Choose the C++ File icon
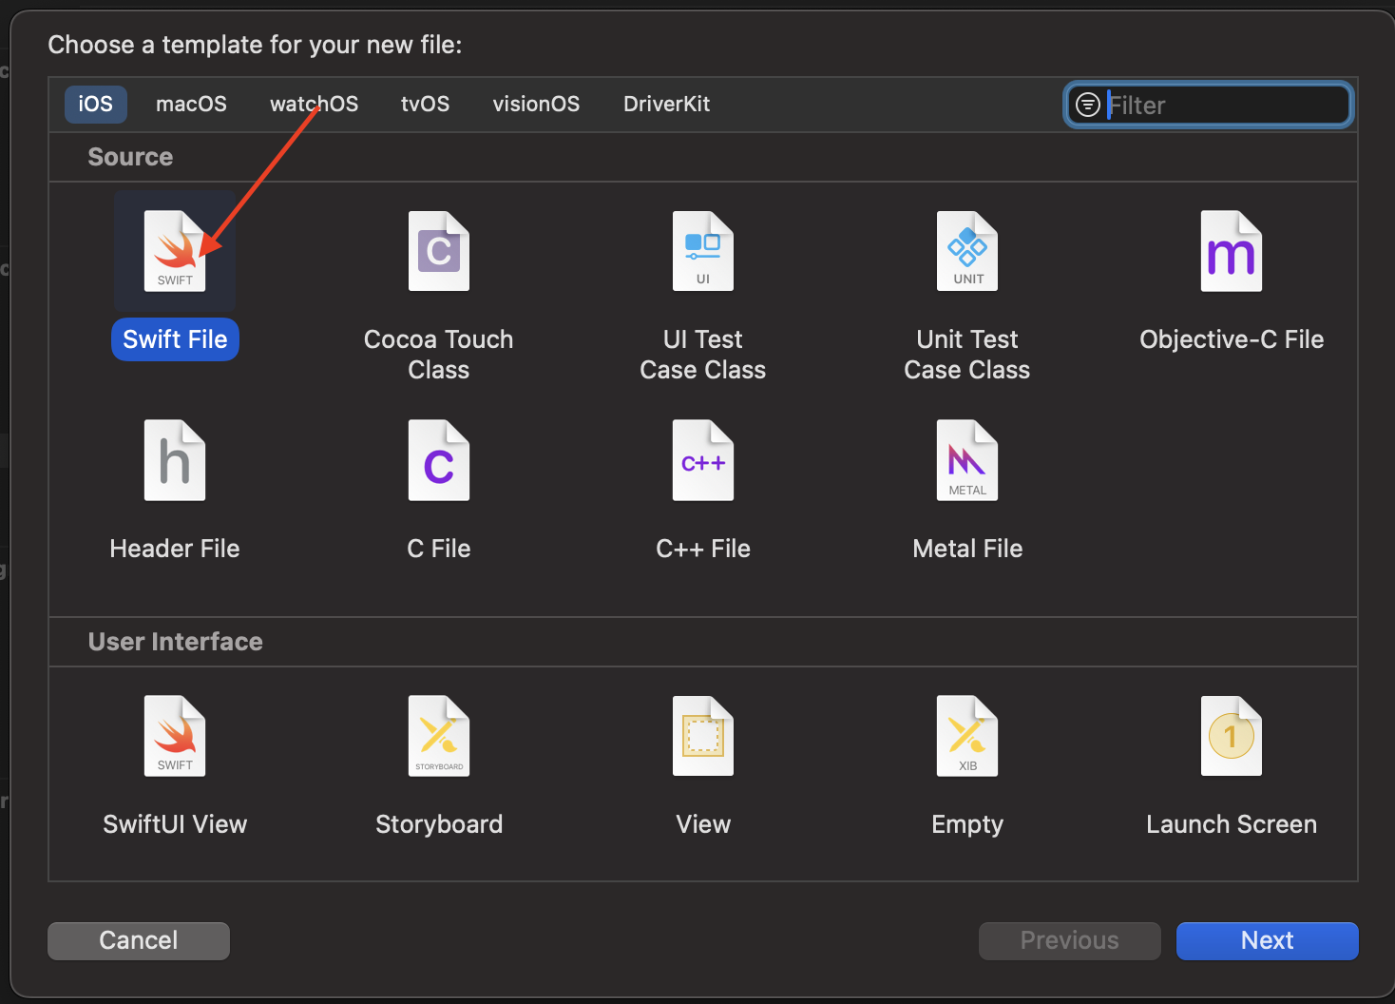1395x1004 pixels. 703,460
